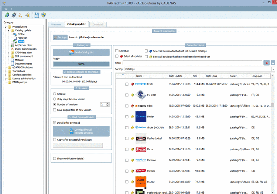Viewport: 277px width, 194px height.
Task: Check 'Select all catalogs that have not been downloaded yet'
Action: click(146, 57)
